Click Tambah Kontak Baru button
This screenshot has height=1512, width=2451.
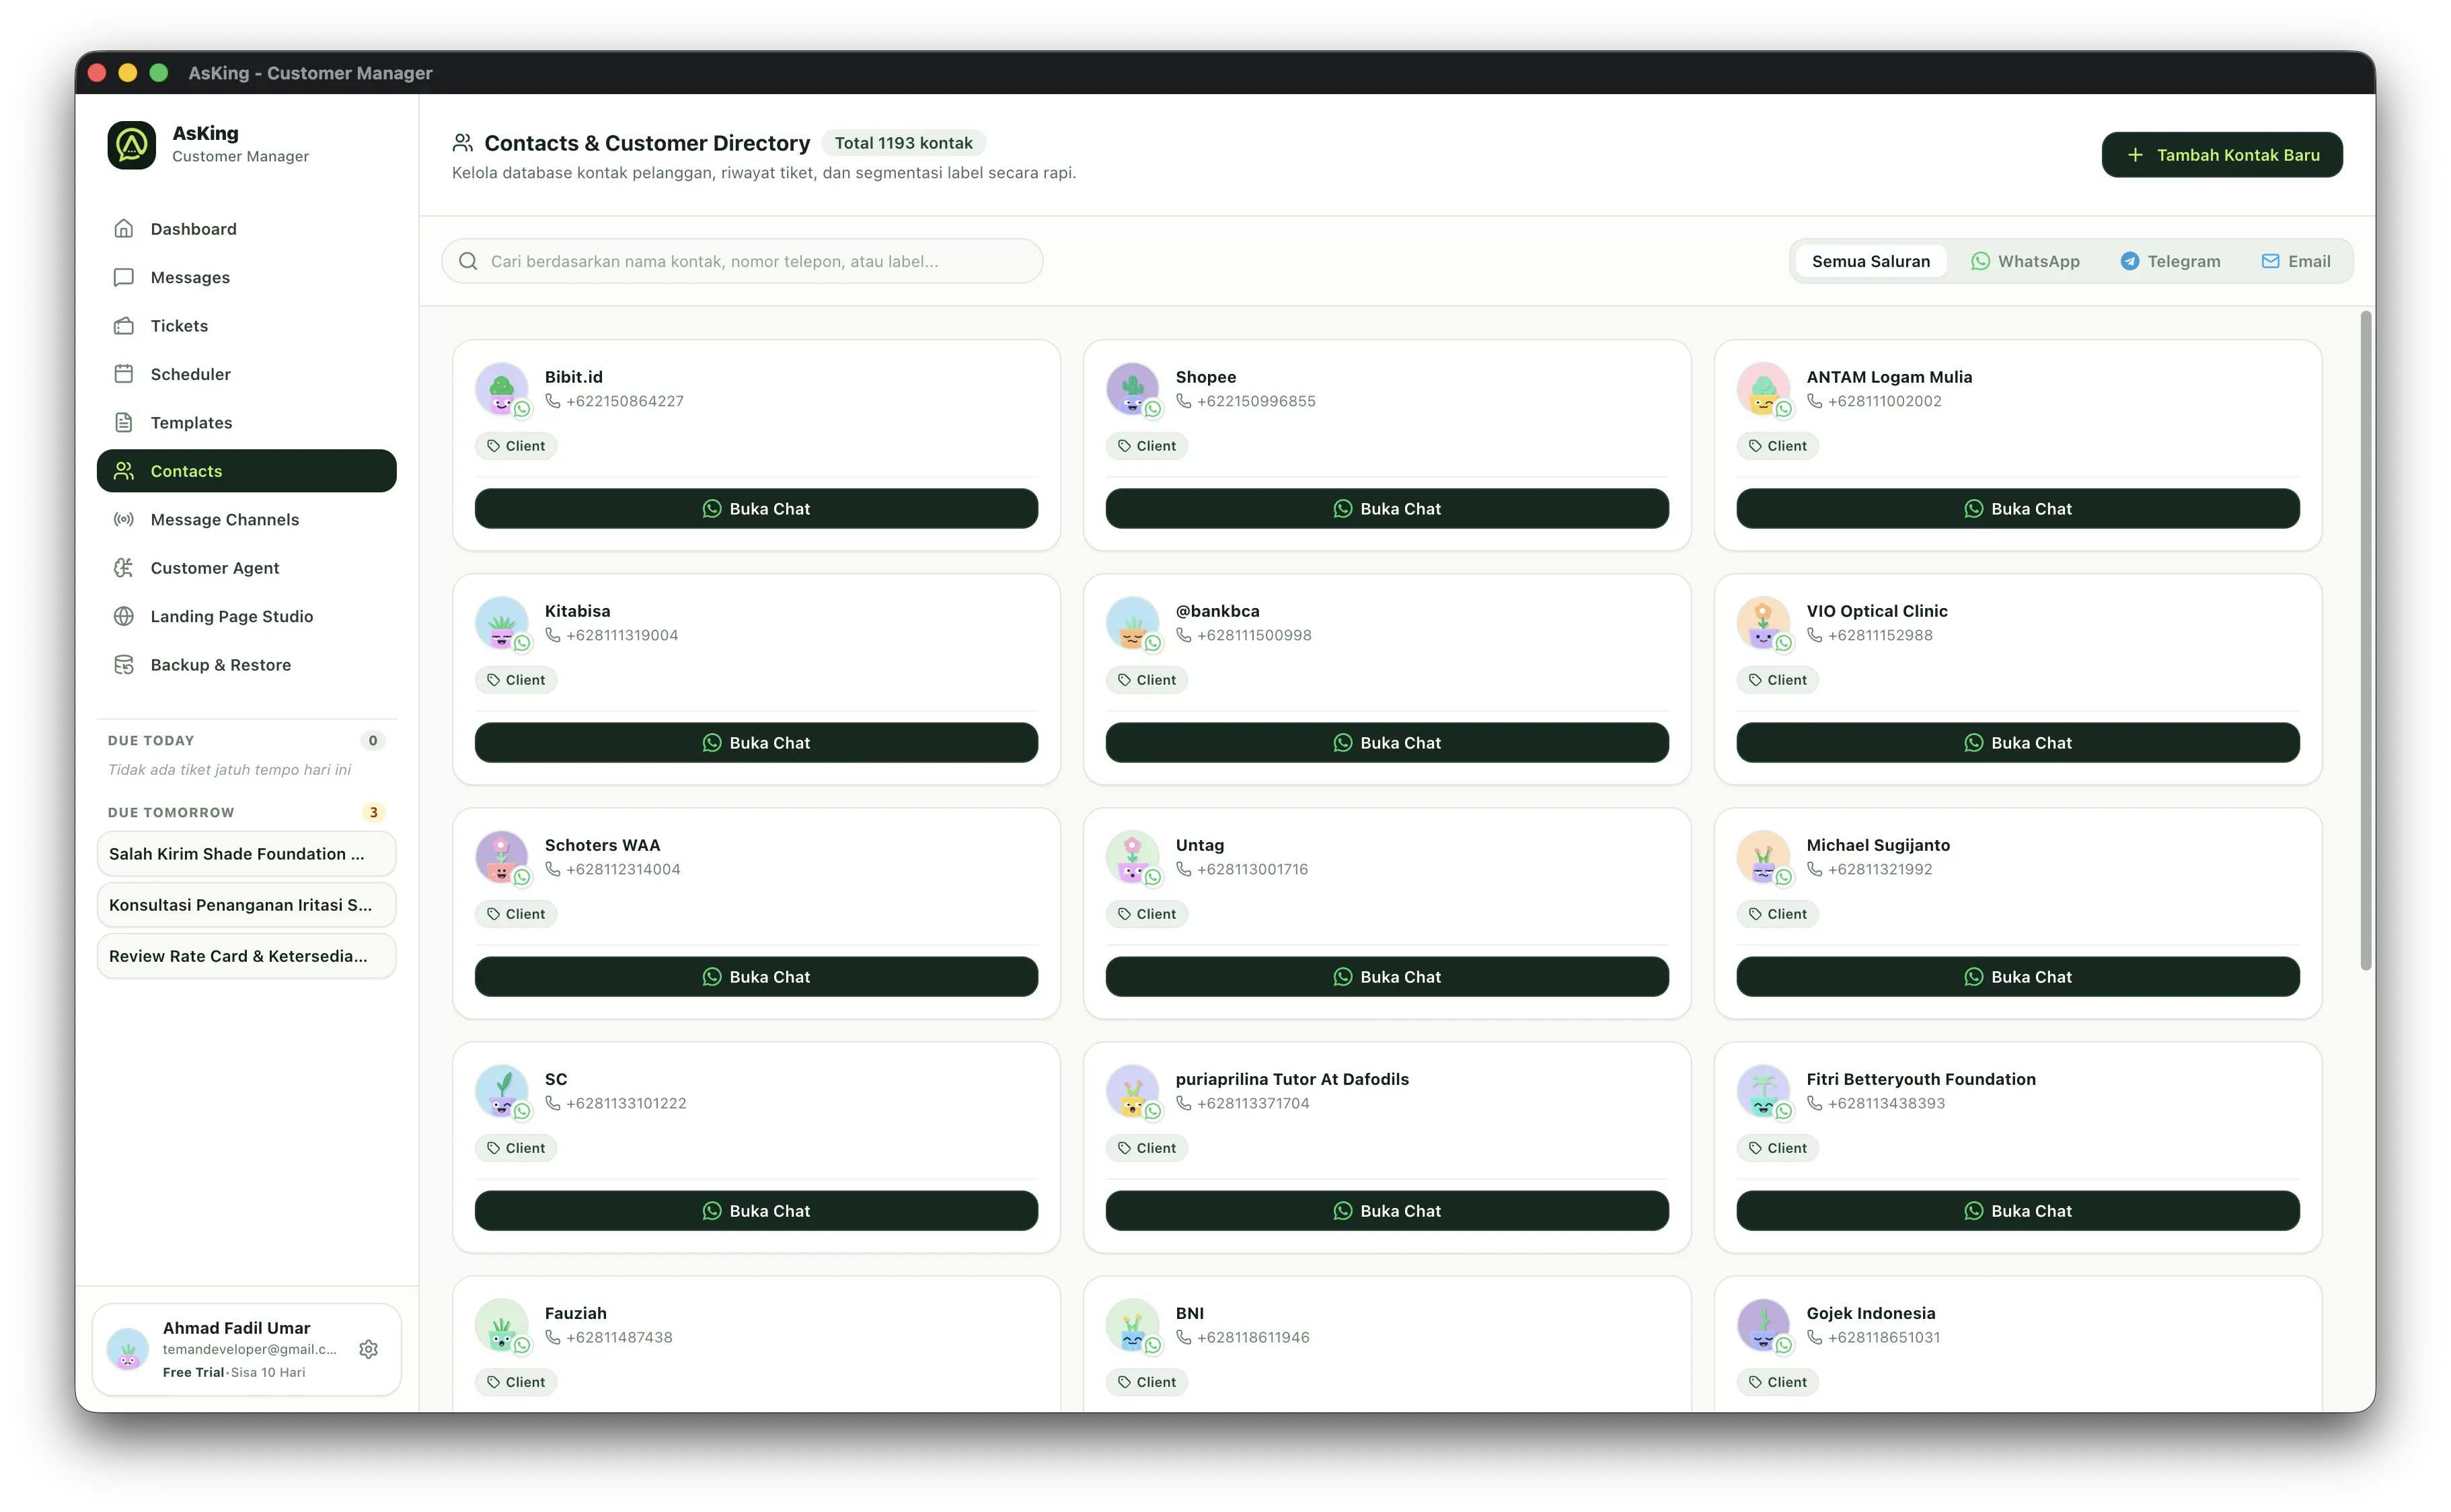point(2222,155)
